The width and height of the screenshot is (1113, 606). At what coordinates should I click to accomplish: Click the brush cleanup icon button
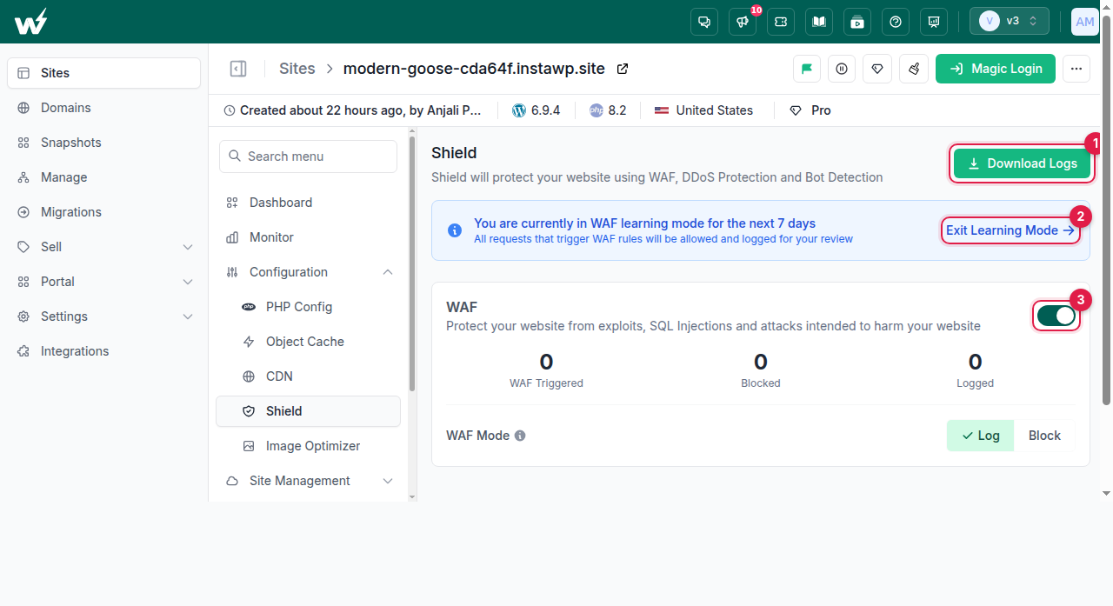[913, 69]
